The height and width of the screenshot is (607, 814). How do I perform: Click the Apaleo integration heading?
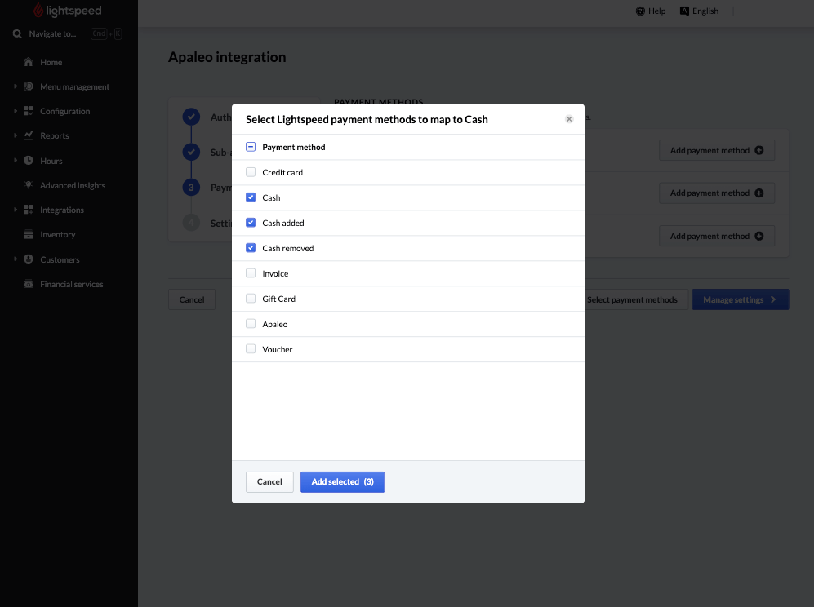(x=227, y=57)
